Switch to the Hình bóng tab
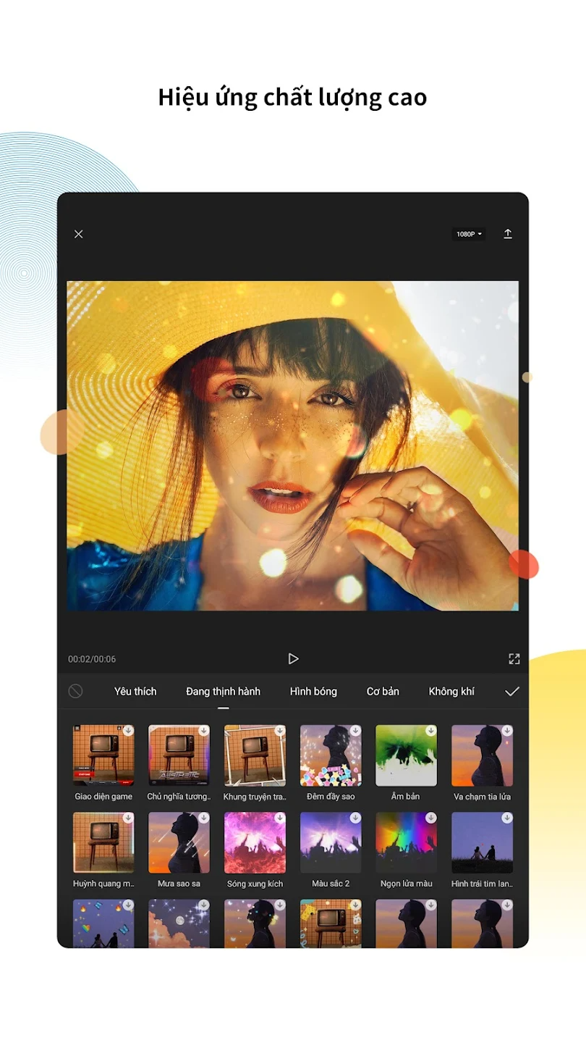The height and width of the screenshot is (1043, 586). point(313,691)
